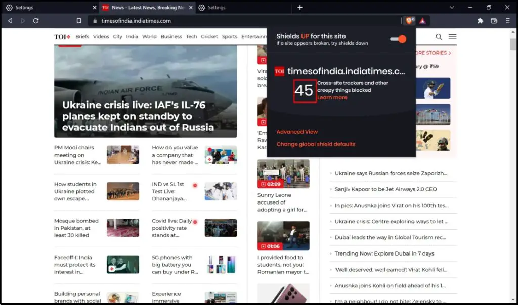The height and width of the screenshot is (305, 518).
Task: Open the World section
Action: point(149,36)
